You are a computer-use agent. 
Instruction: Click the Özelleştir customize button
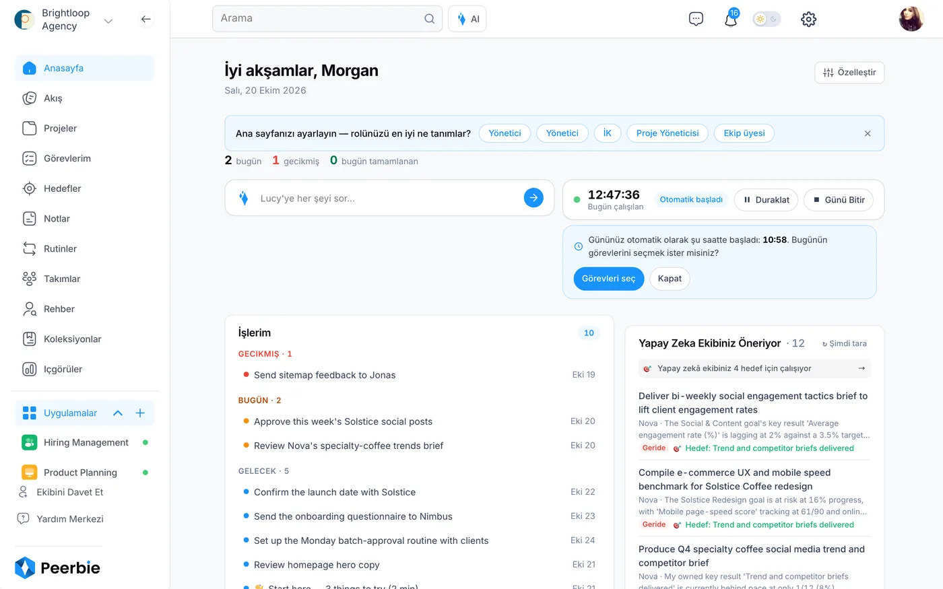(x=849, y=73)
